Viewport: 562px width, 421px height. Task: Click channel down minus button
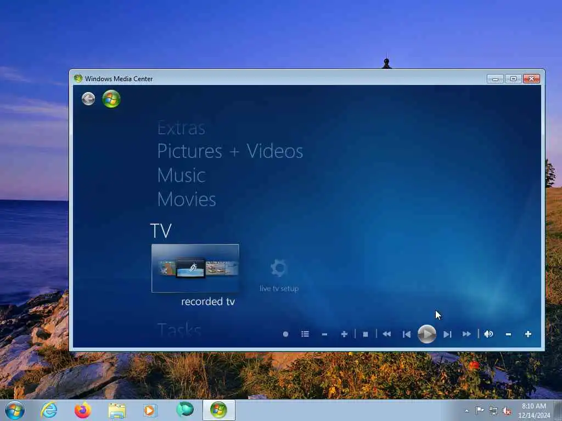324,334
